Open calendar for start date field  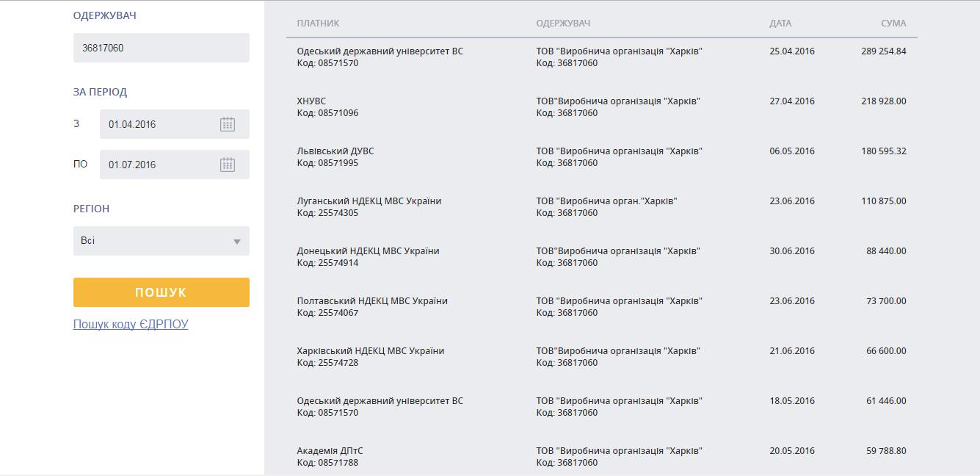(x=228, y=124)
